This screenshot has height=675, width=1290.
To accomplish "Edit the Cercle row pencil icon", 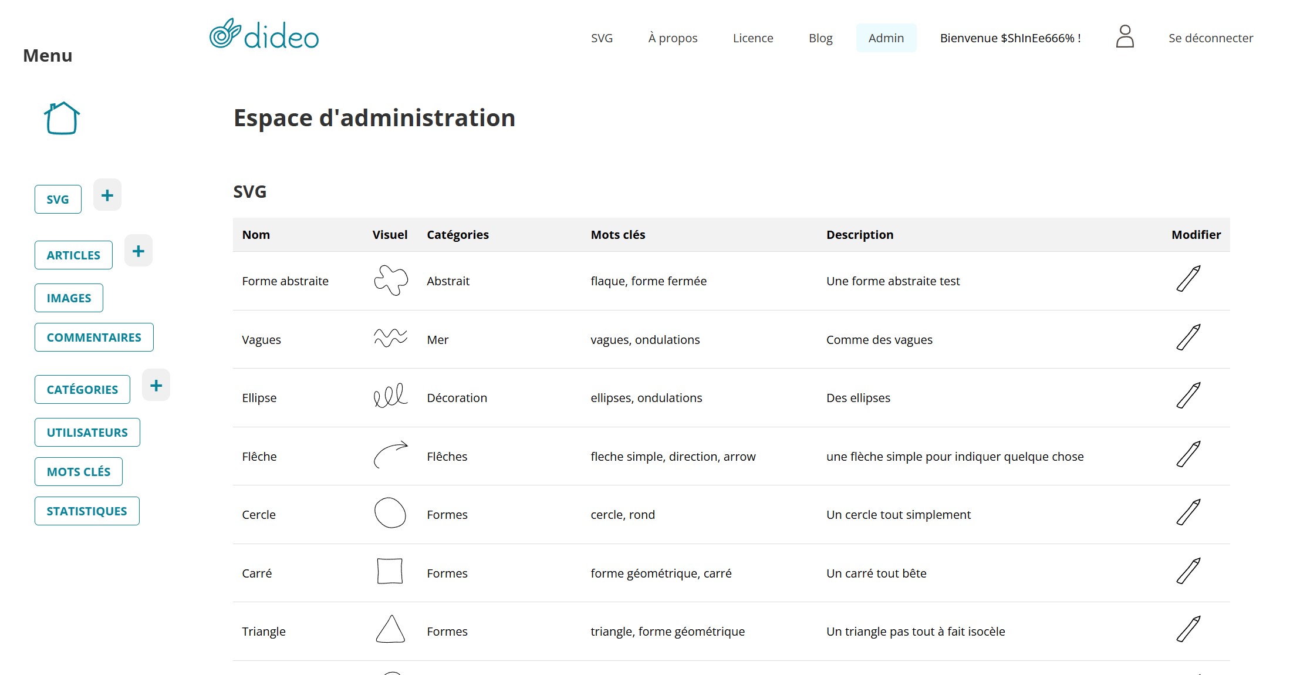I will 1188,512.
